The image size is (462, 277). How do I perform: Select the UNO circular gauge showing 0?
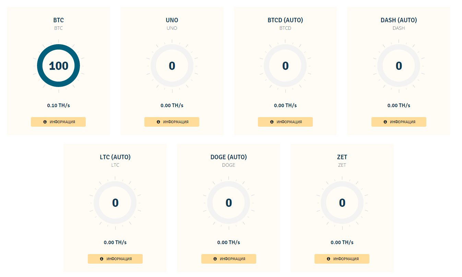click(172, 65)
